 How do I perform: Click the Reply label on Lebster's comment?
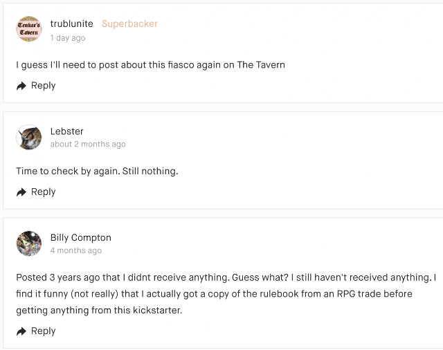[x=43, y=192]
